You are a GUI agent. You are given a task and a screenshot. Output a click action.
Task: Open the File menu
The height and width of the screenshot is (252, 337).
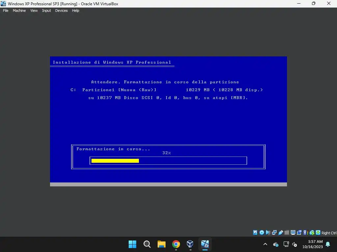(x=6, y=10)
